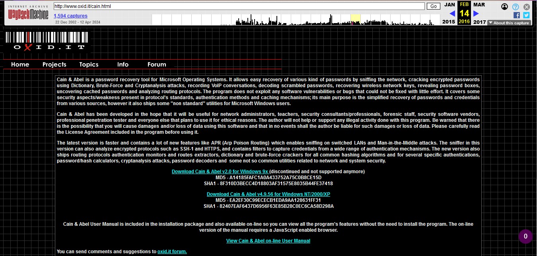Image resolution: width=537 pixels, height=256 pixels.
Task: Download Cain & Abel v2.0 for Windows 9x
Action: (220, 172)
